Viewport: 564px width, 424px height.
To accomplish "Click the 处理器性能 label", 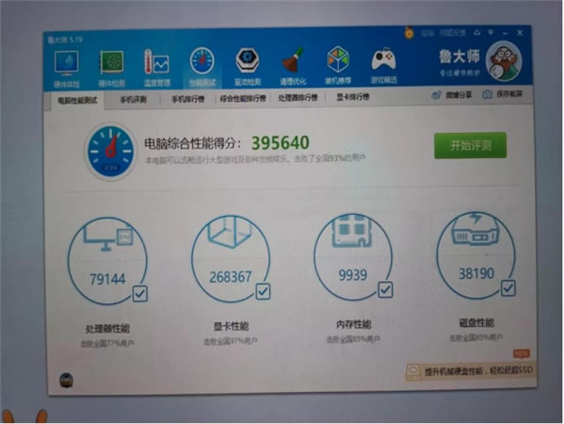I will (x=107, y=328).
